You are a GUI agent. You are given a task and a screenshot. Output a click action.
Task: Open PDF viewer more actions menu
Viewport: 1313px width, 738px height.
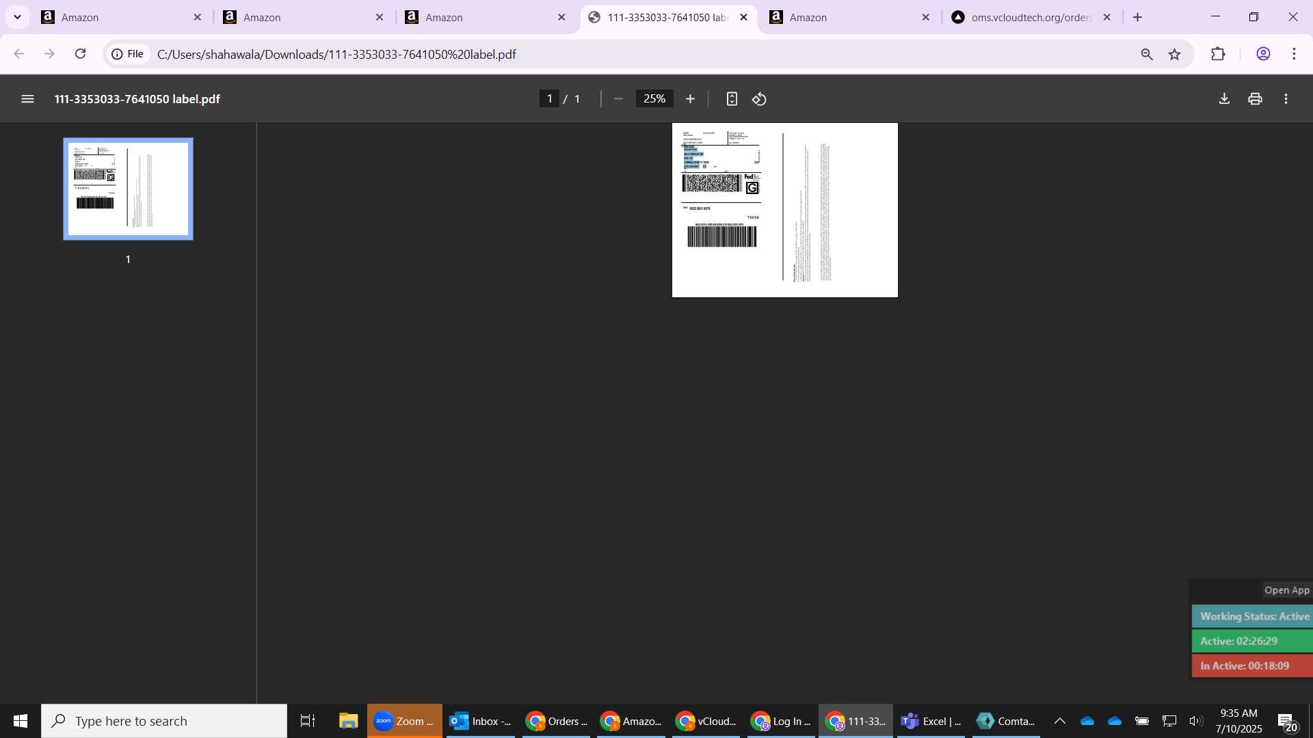pos(1286,99)
